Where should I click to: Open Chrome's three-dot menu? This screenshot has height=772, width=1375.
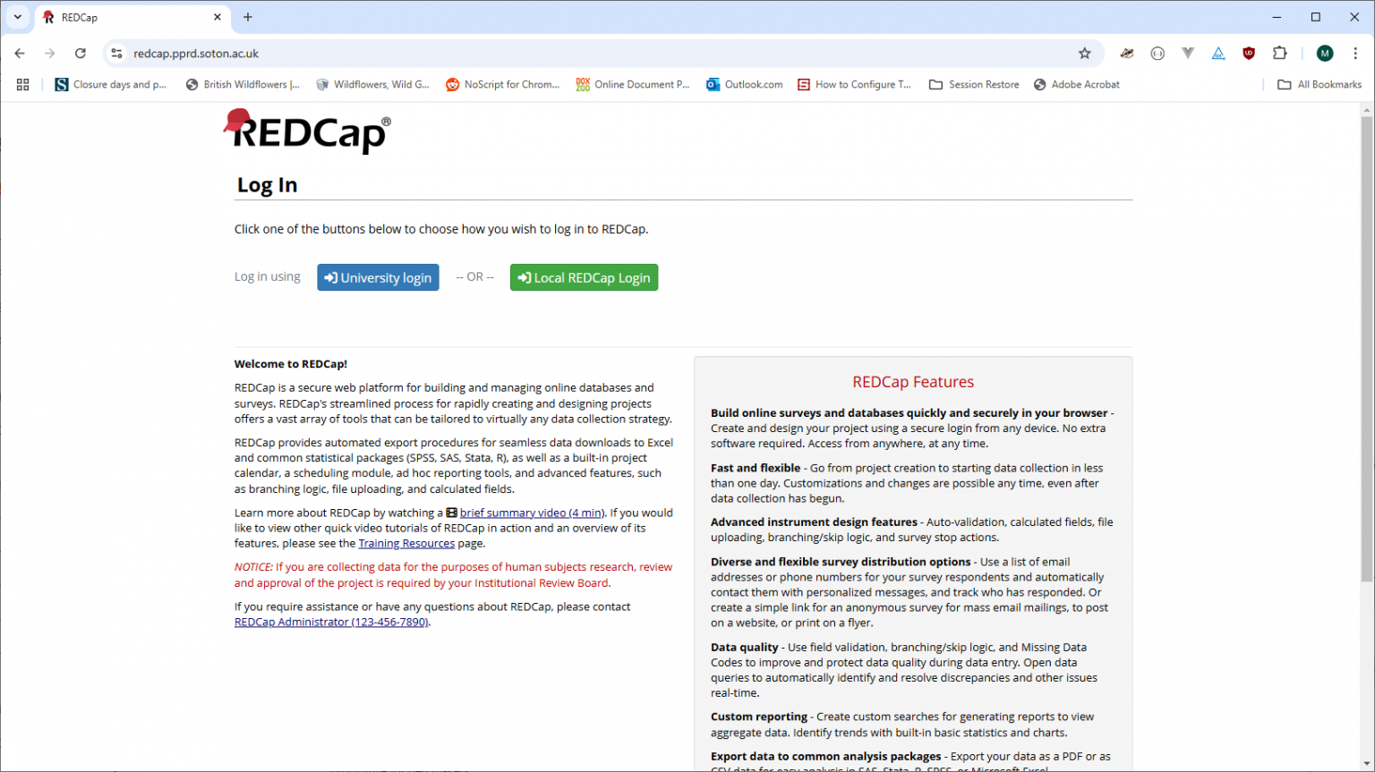[x=1356, y=54]
